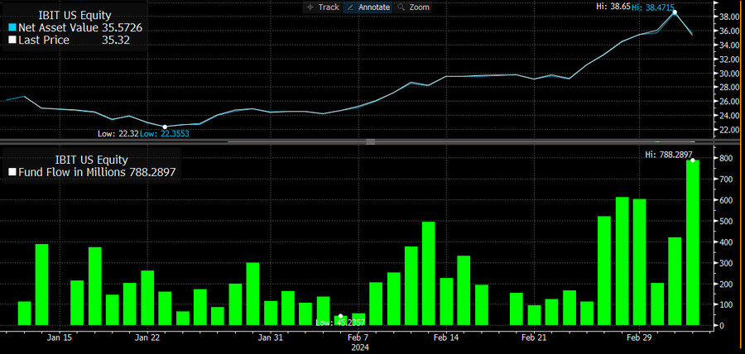Choose the Zoom tool label
Image resolution: width=745 pixels, height=354 pixels.
click(419, 7)
